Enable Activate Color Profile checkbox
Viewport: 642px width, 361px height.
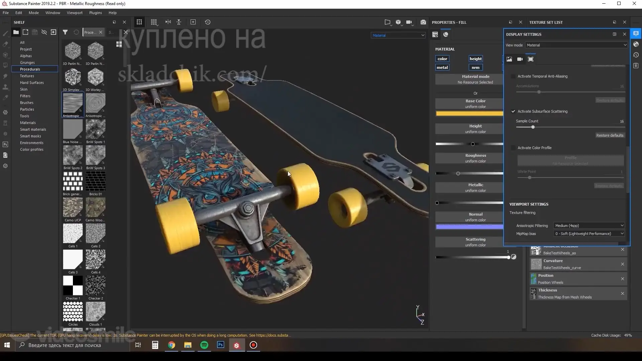click(x=513, y=148)
